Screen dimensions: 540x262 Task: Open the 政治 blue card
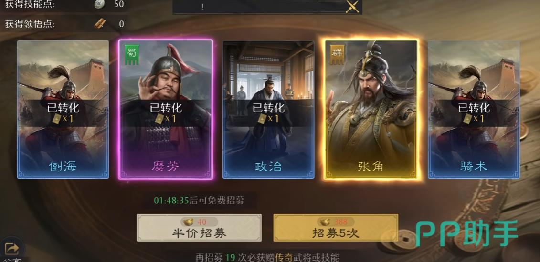pos(268,110)
